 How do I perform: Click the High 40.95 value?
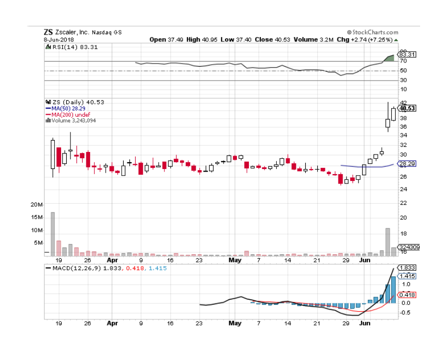click(202, 39)
